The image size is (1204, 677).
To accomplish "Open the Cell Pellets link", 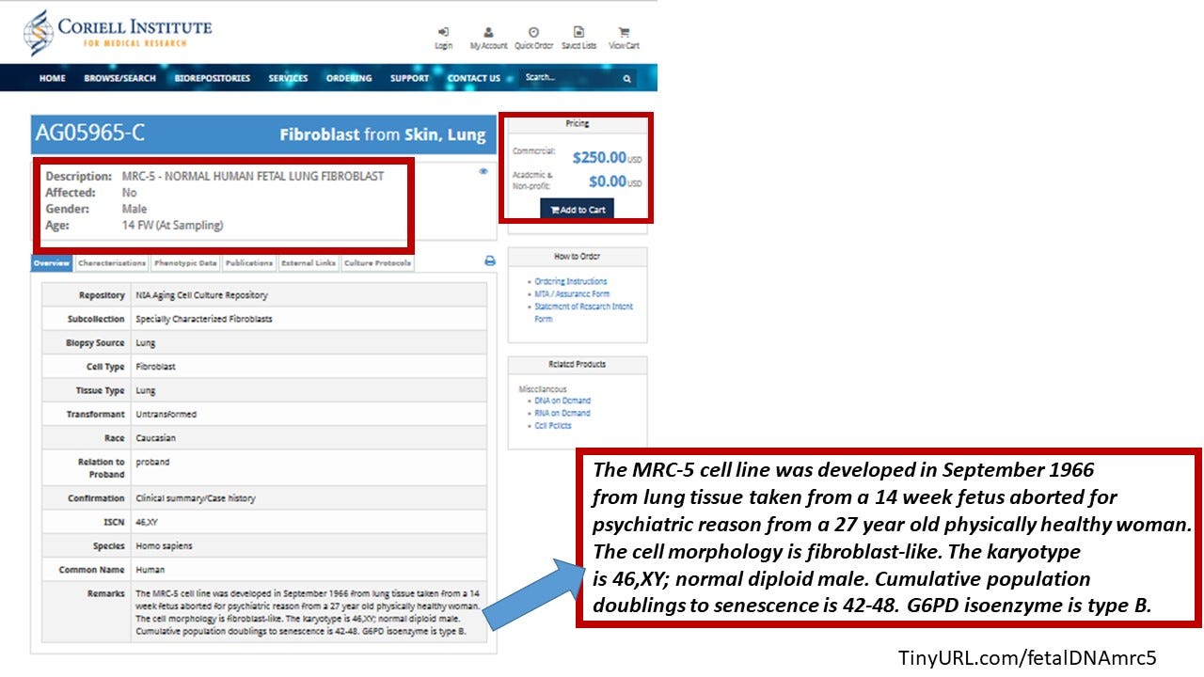I will click(x=553, y=425).
